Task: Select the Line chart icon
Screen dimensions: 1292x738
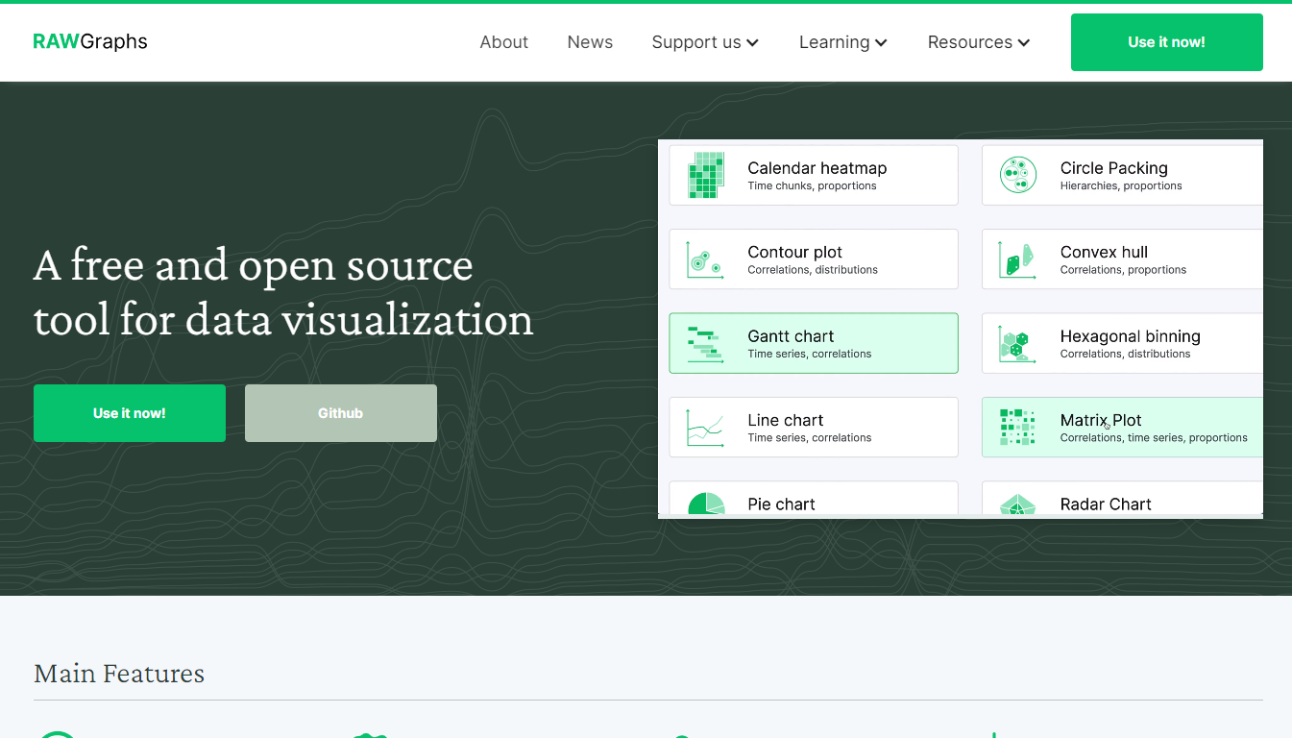Action: [706, 428]
